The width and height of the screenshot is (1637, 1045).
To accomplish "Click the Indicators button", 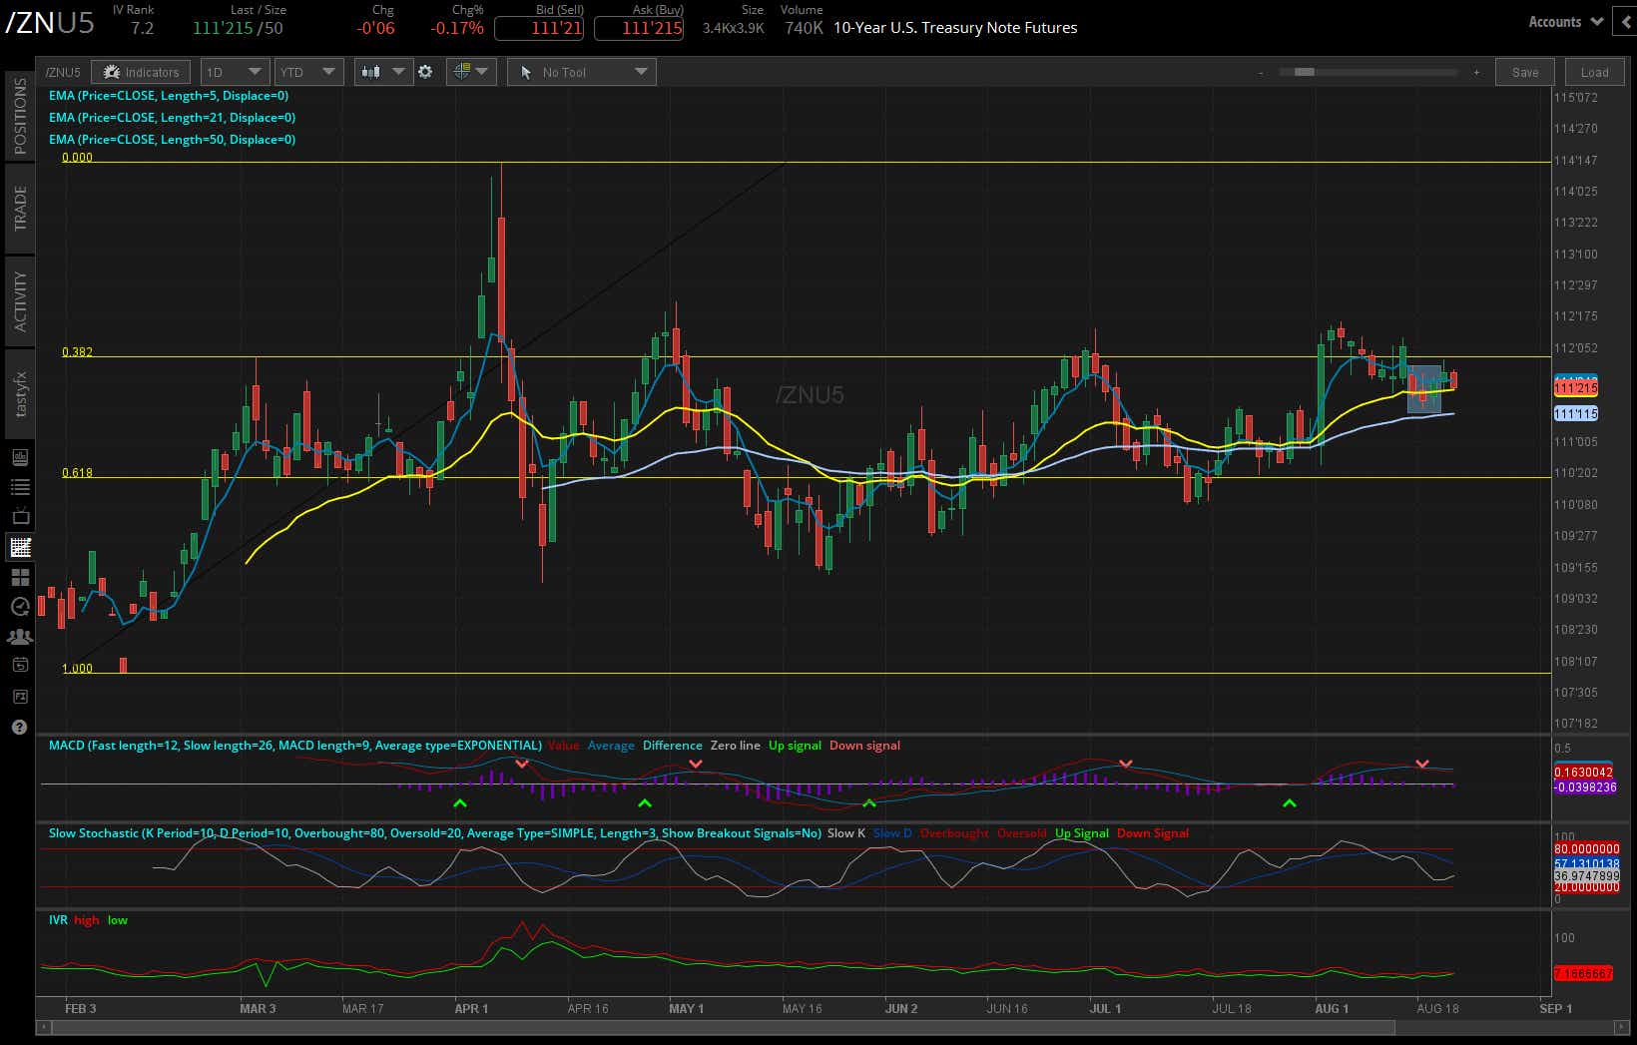I will click(x=141, y=71).
